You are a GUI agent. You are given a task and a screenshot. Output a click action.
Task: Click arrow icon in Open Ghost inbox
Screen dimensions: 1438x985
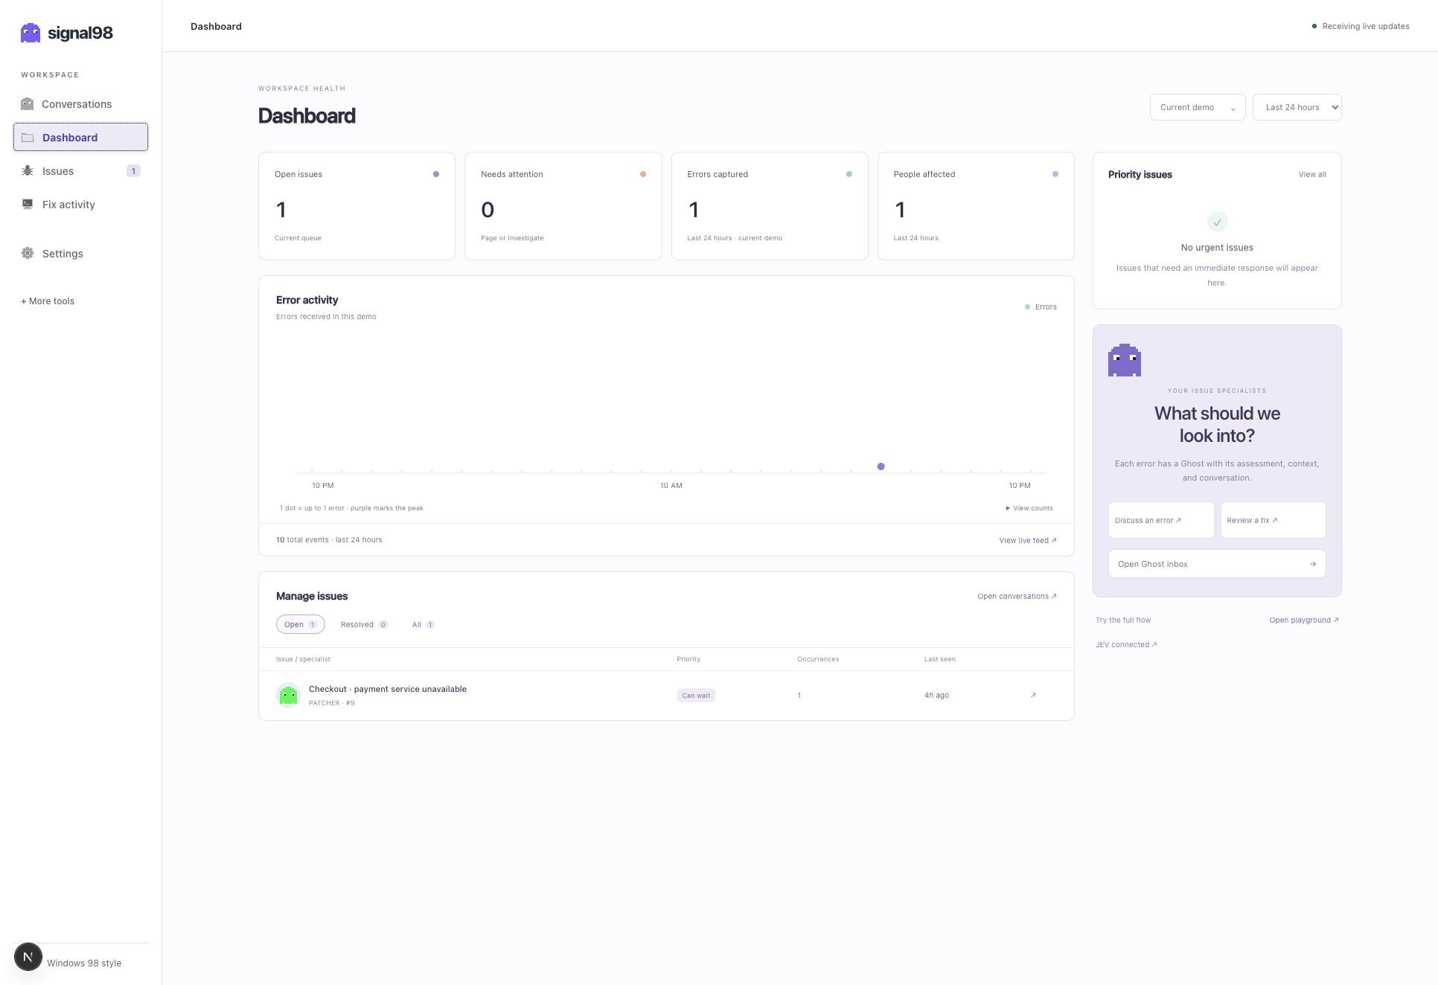point(1313,564)
